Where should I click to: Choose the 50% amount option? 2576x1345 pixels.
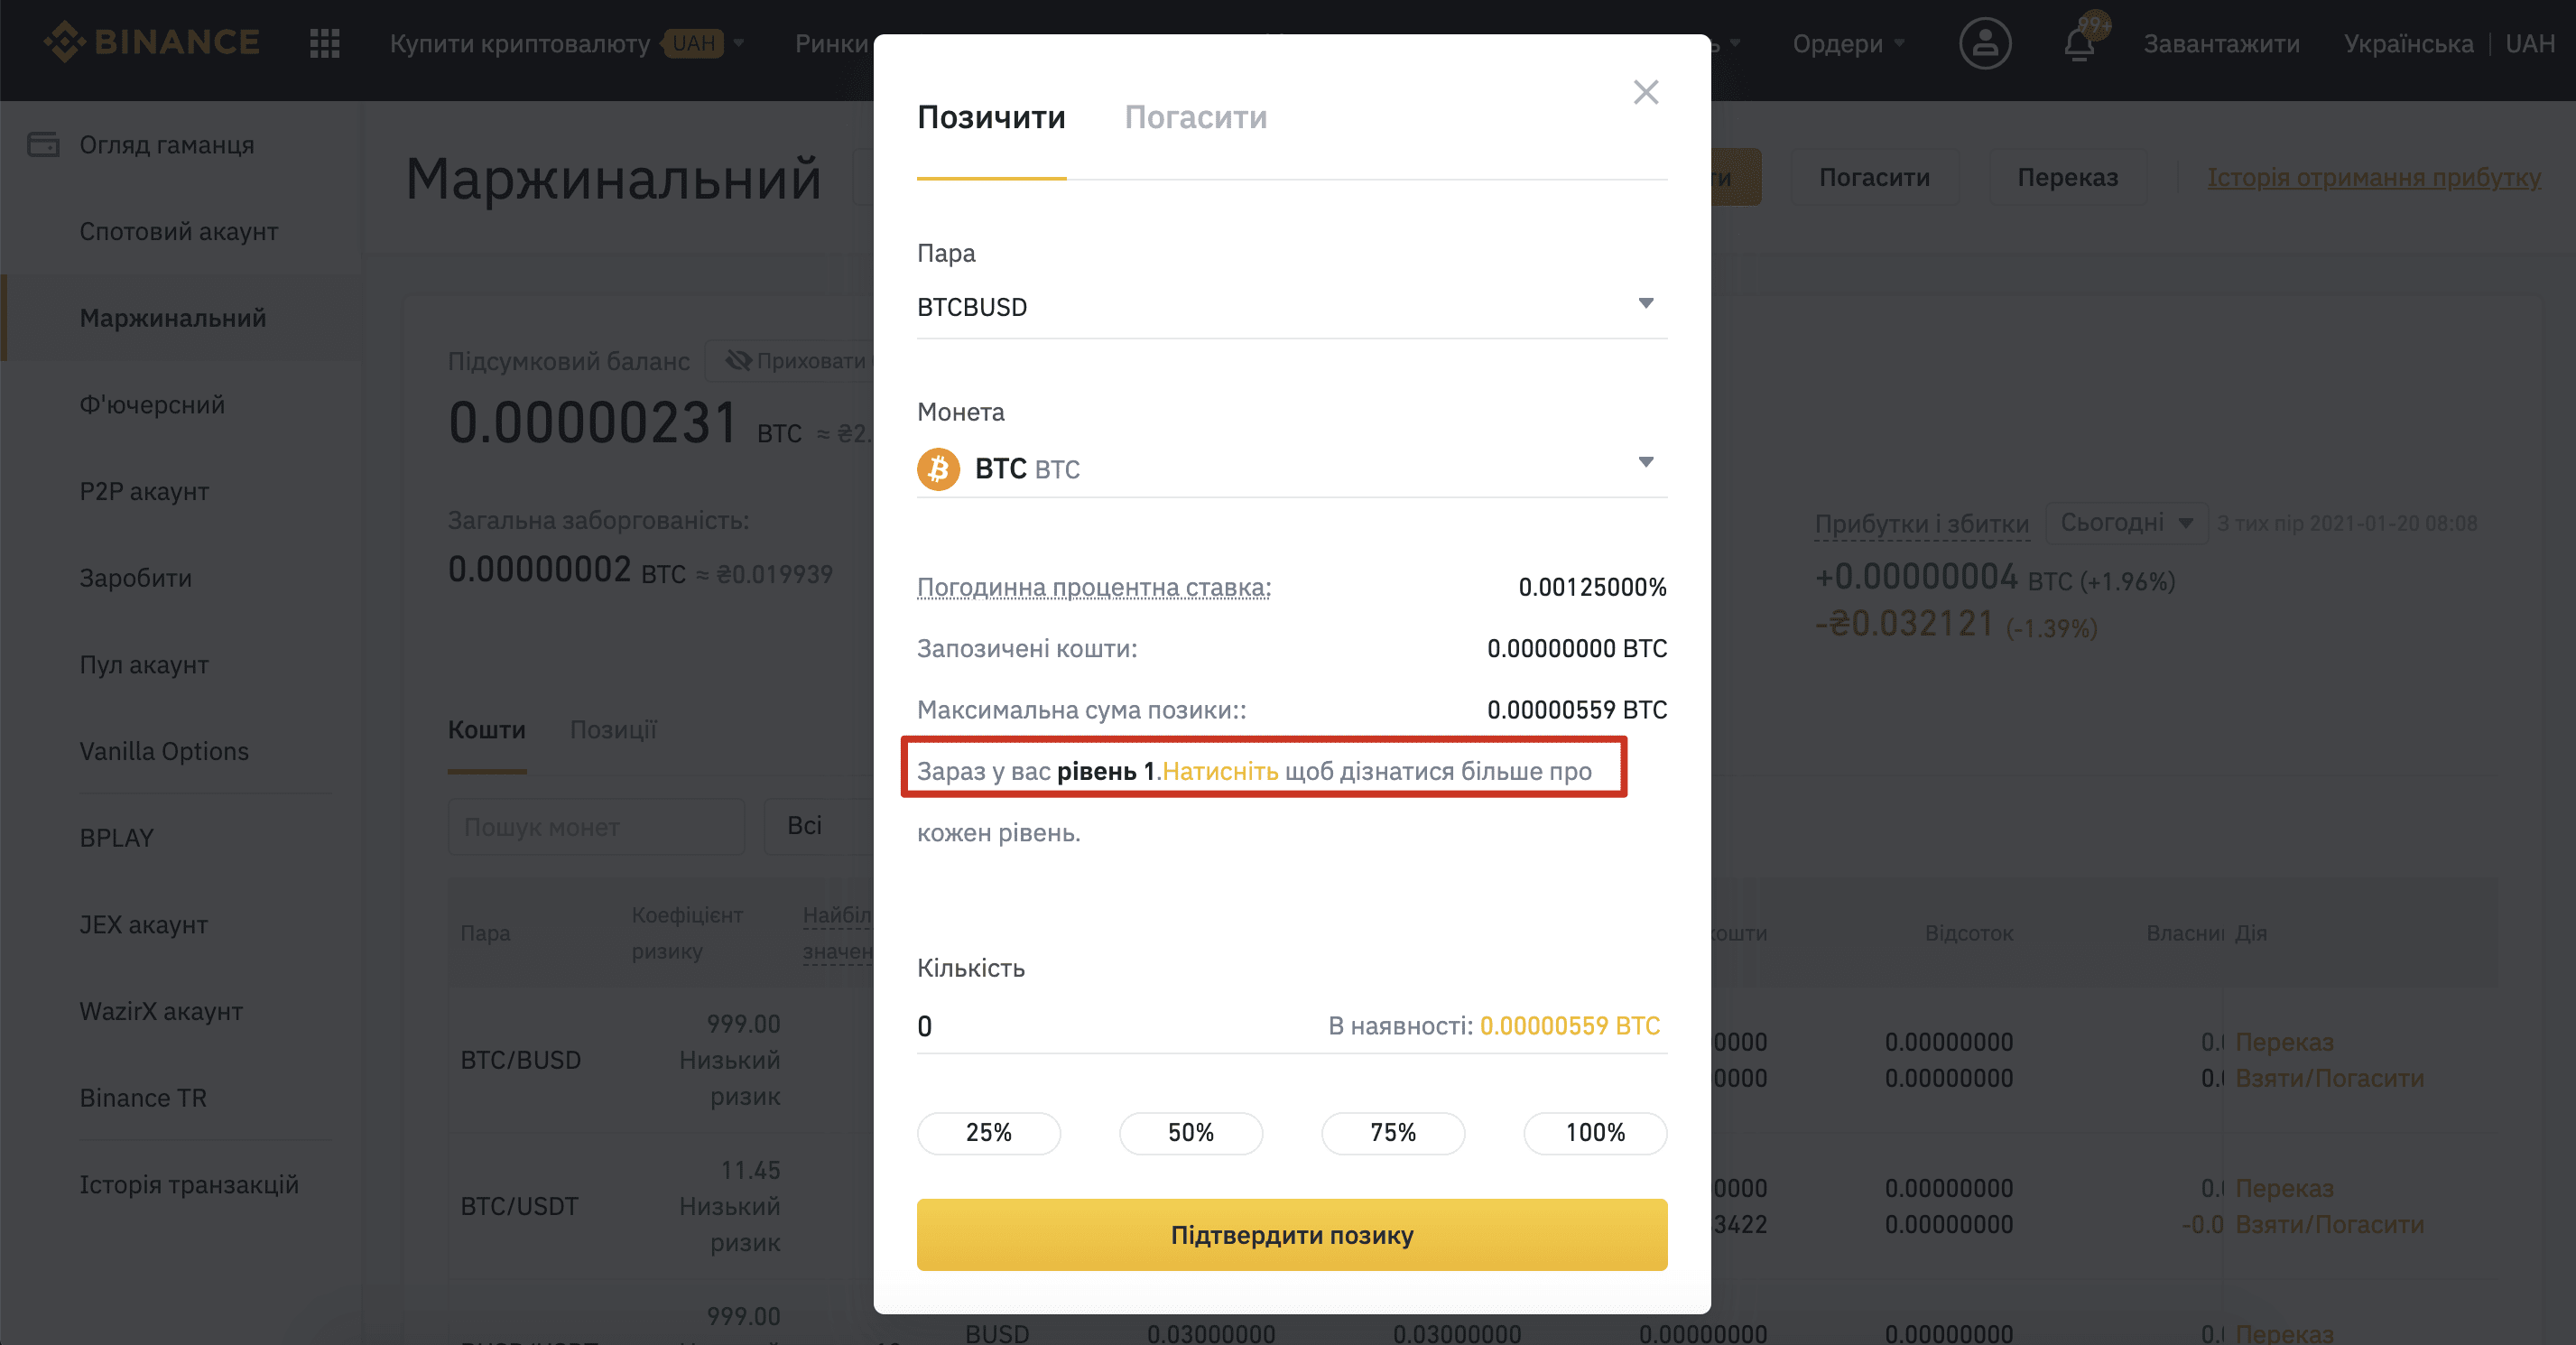pos(1191,1133)
